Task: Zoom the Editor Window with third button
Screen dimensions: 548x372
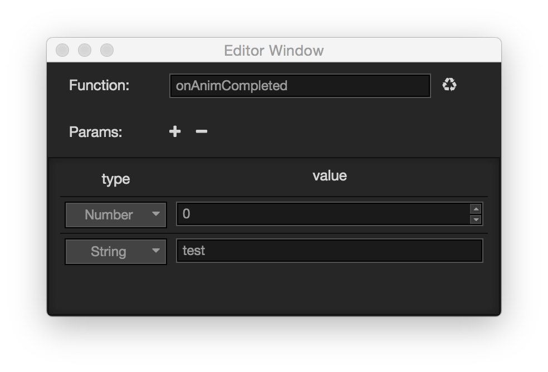Action: (x=107, y=50)
